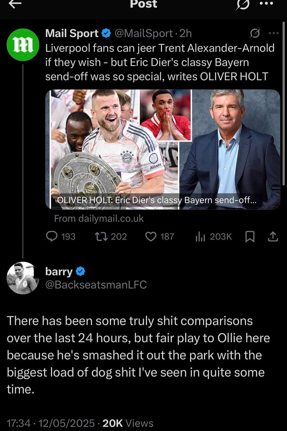This screenshot has height=431, width=287.
Task: Open barry's profile picture
Action: pyautogui.click(x=23, y=278)
